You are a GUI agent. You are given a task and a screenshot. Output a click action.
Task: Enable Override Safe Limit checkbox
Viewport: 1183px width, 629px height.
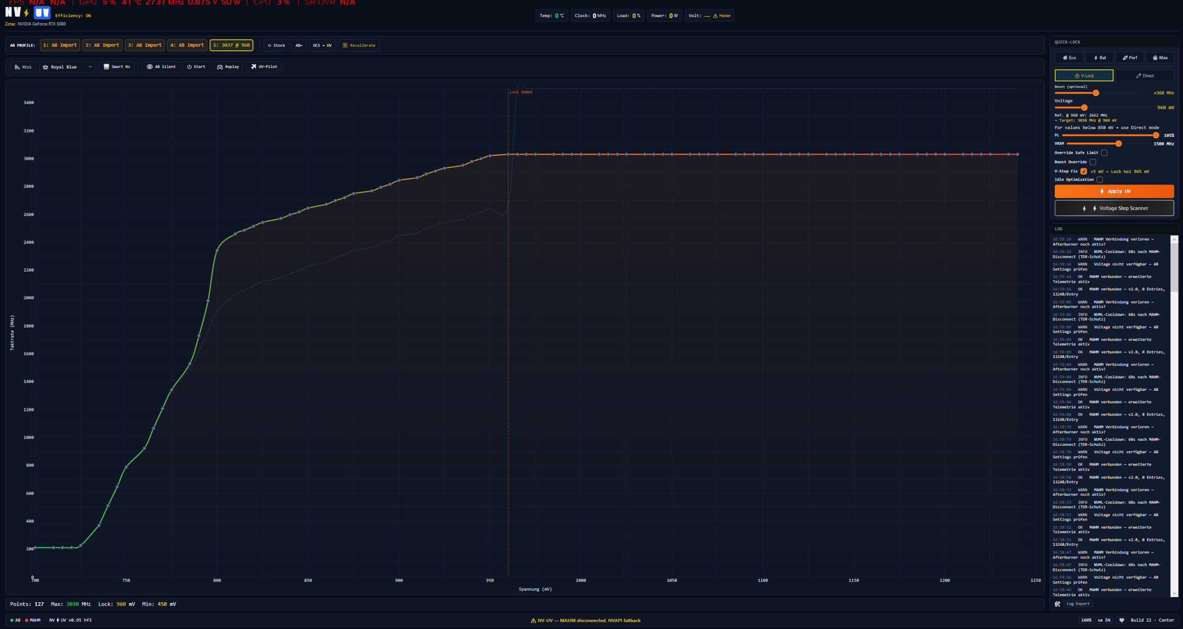(1104, 153)
